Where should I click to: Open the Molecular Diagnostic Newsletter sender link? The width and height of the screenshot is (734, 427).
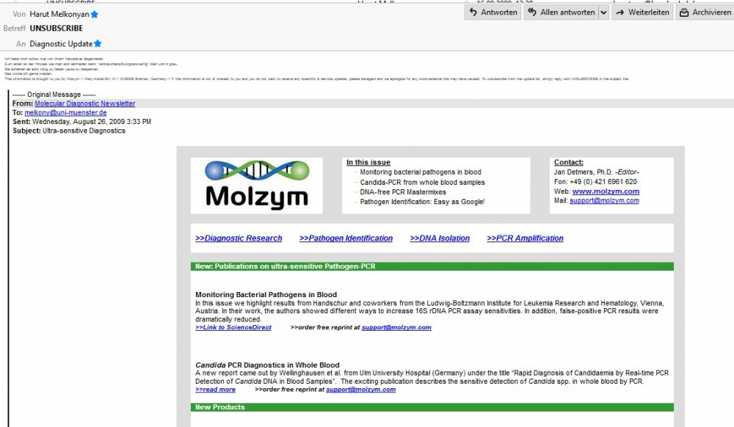tap(84, 103)
